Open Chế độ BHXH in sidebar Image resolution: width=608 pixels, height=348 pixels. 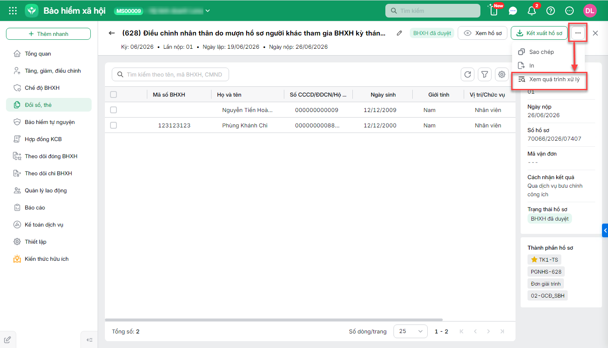click(x=49, y=88)
